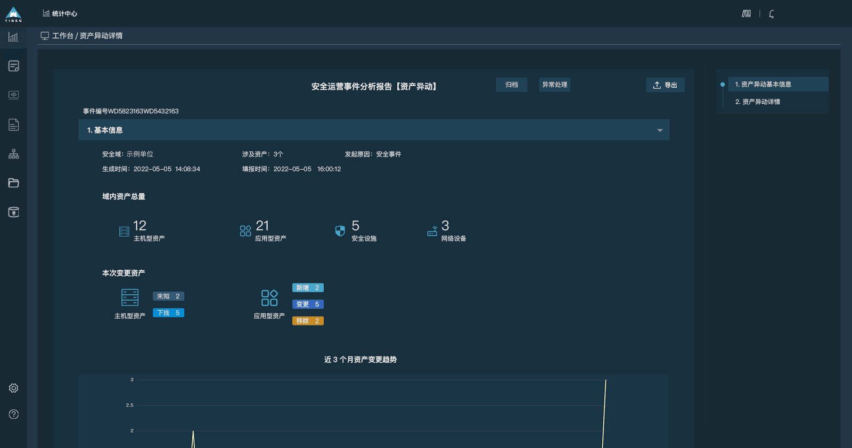
Task: Click the 安全运营事件分析报告 title
Action: pyautogui.click(x=374, y=86)
